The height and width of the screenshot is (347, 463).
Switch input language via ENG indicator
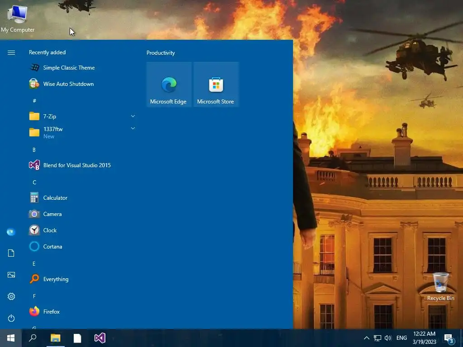(x=402, y=338)
